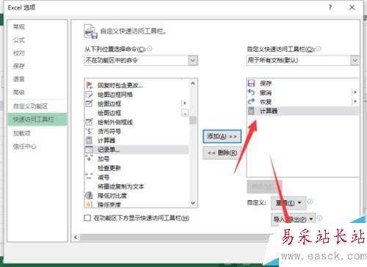This screenshot has width=367, height=267.
Task: Enable 在功能区下方显示快速访问工具栏 checkbox
Action: coord(87,218)
